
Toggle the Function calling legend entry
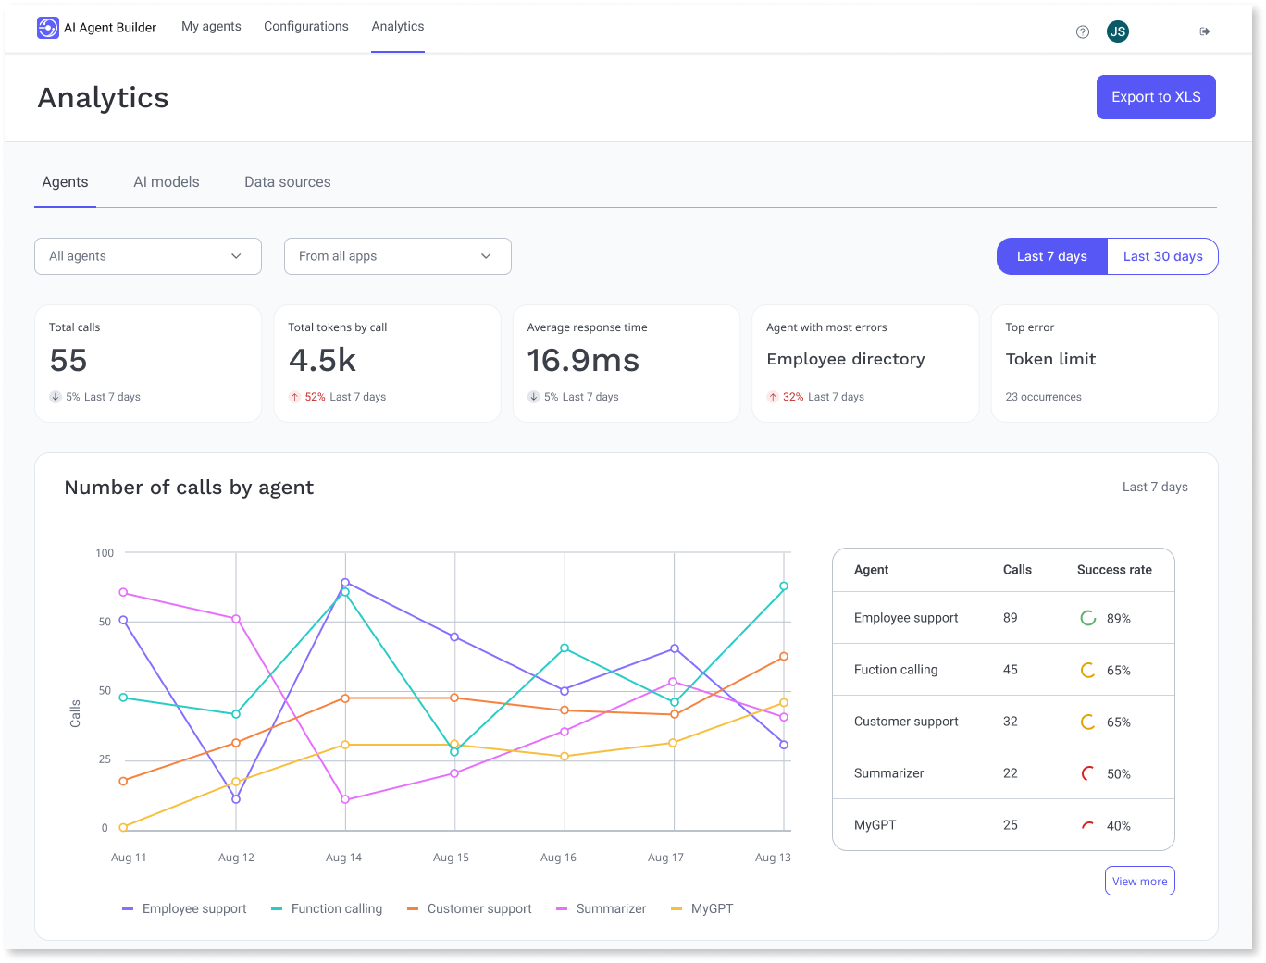pos(336,908)
